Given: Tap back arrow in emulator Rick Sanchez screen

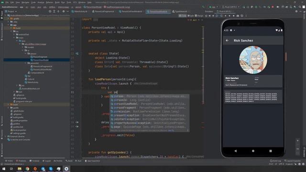Looking at the screenshot, I should click(x=227, y=40).
